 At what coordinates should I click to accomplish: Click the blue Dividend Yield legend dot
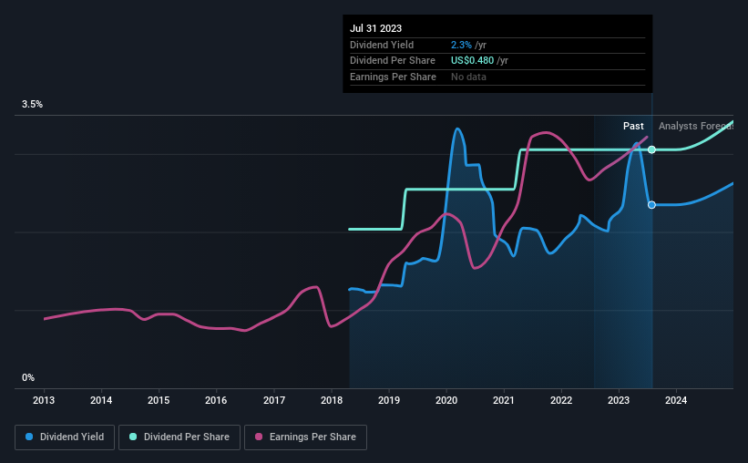tap(29, 437)
